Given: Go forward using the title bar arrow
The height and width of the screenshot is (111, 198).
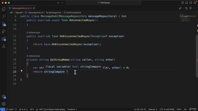Looking at the screenshot, I should tap(62, 3).
